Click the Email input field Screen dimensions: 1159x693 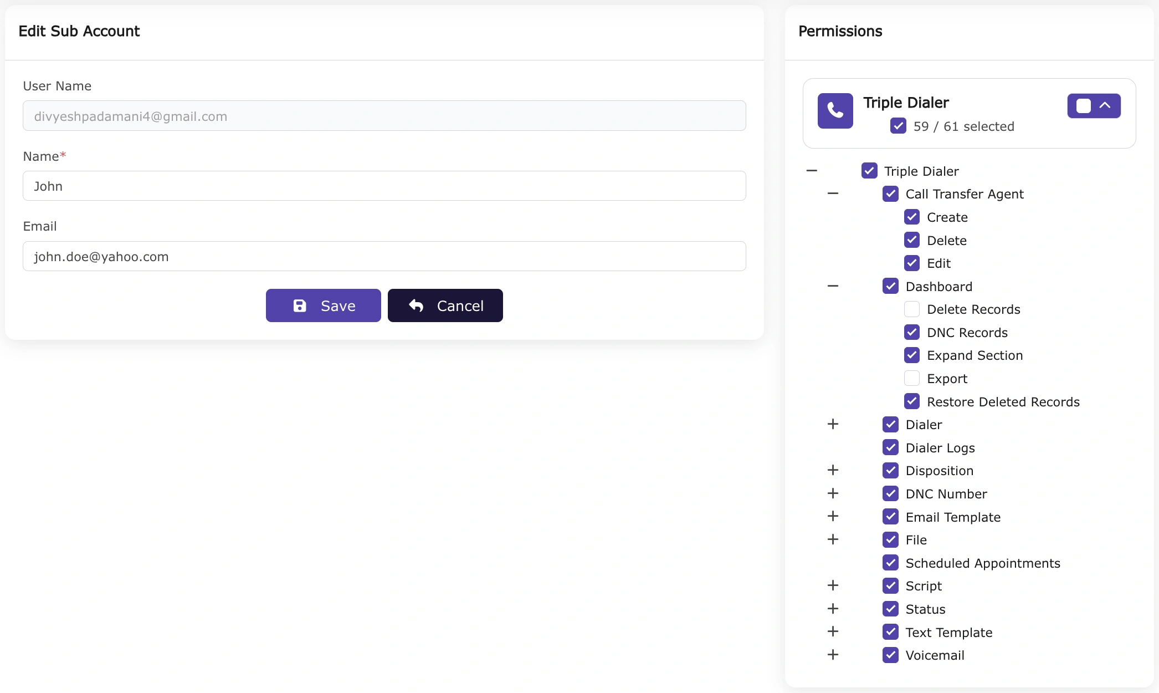[x=384, y=256]
